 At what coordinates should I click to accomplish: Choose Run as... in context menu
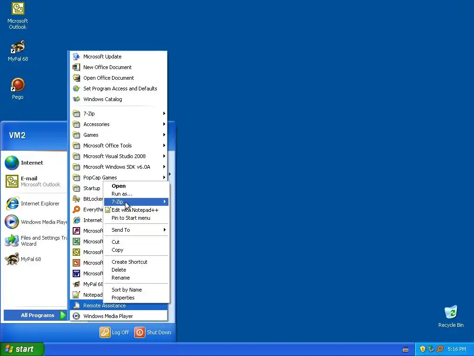click(137, 194)
